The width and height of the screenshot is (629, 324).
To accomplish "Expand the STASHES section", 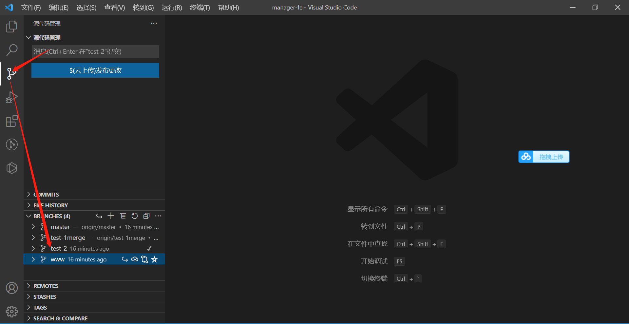I will (x=29, y=296).
